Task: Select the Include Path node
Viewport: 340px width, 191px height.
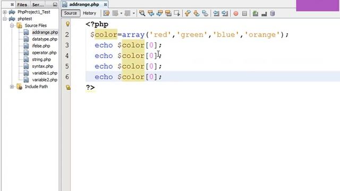Action: tap(36, 86)
